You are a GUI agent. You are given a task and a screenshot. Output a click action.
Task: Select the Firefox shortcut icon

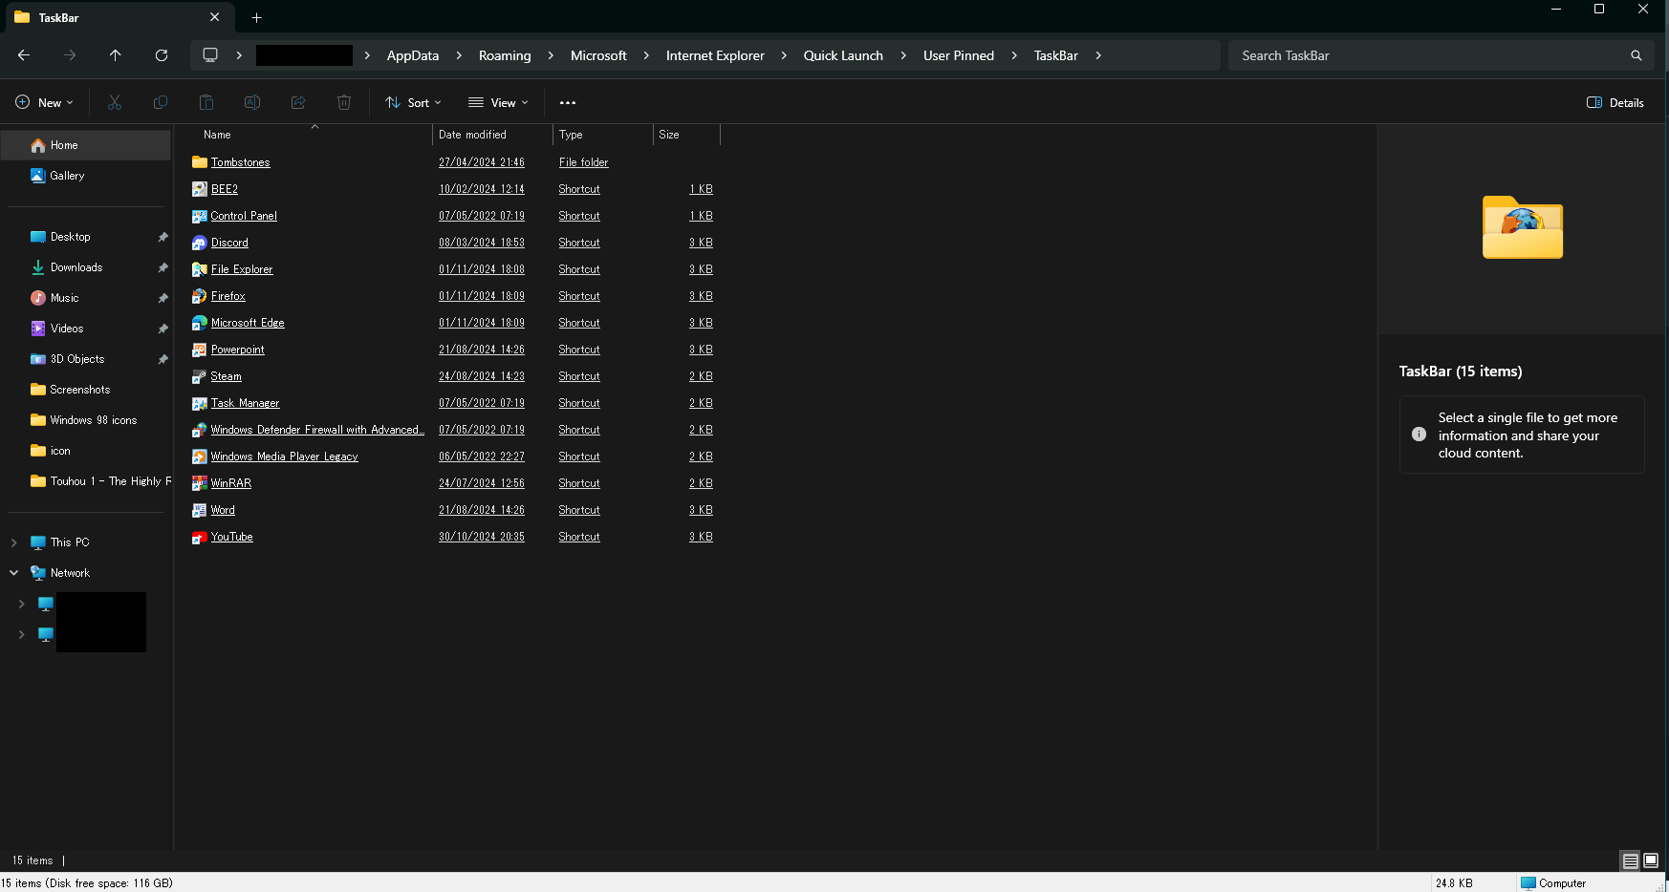200,296
